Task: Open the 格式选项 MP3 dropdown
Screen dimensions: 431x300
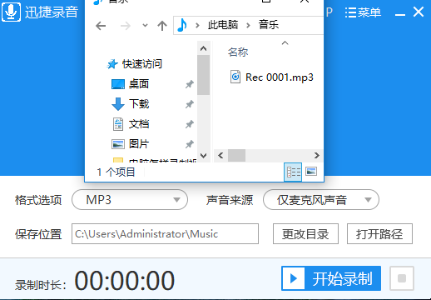Action: 130,200
